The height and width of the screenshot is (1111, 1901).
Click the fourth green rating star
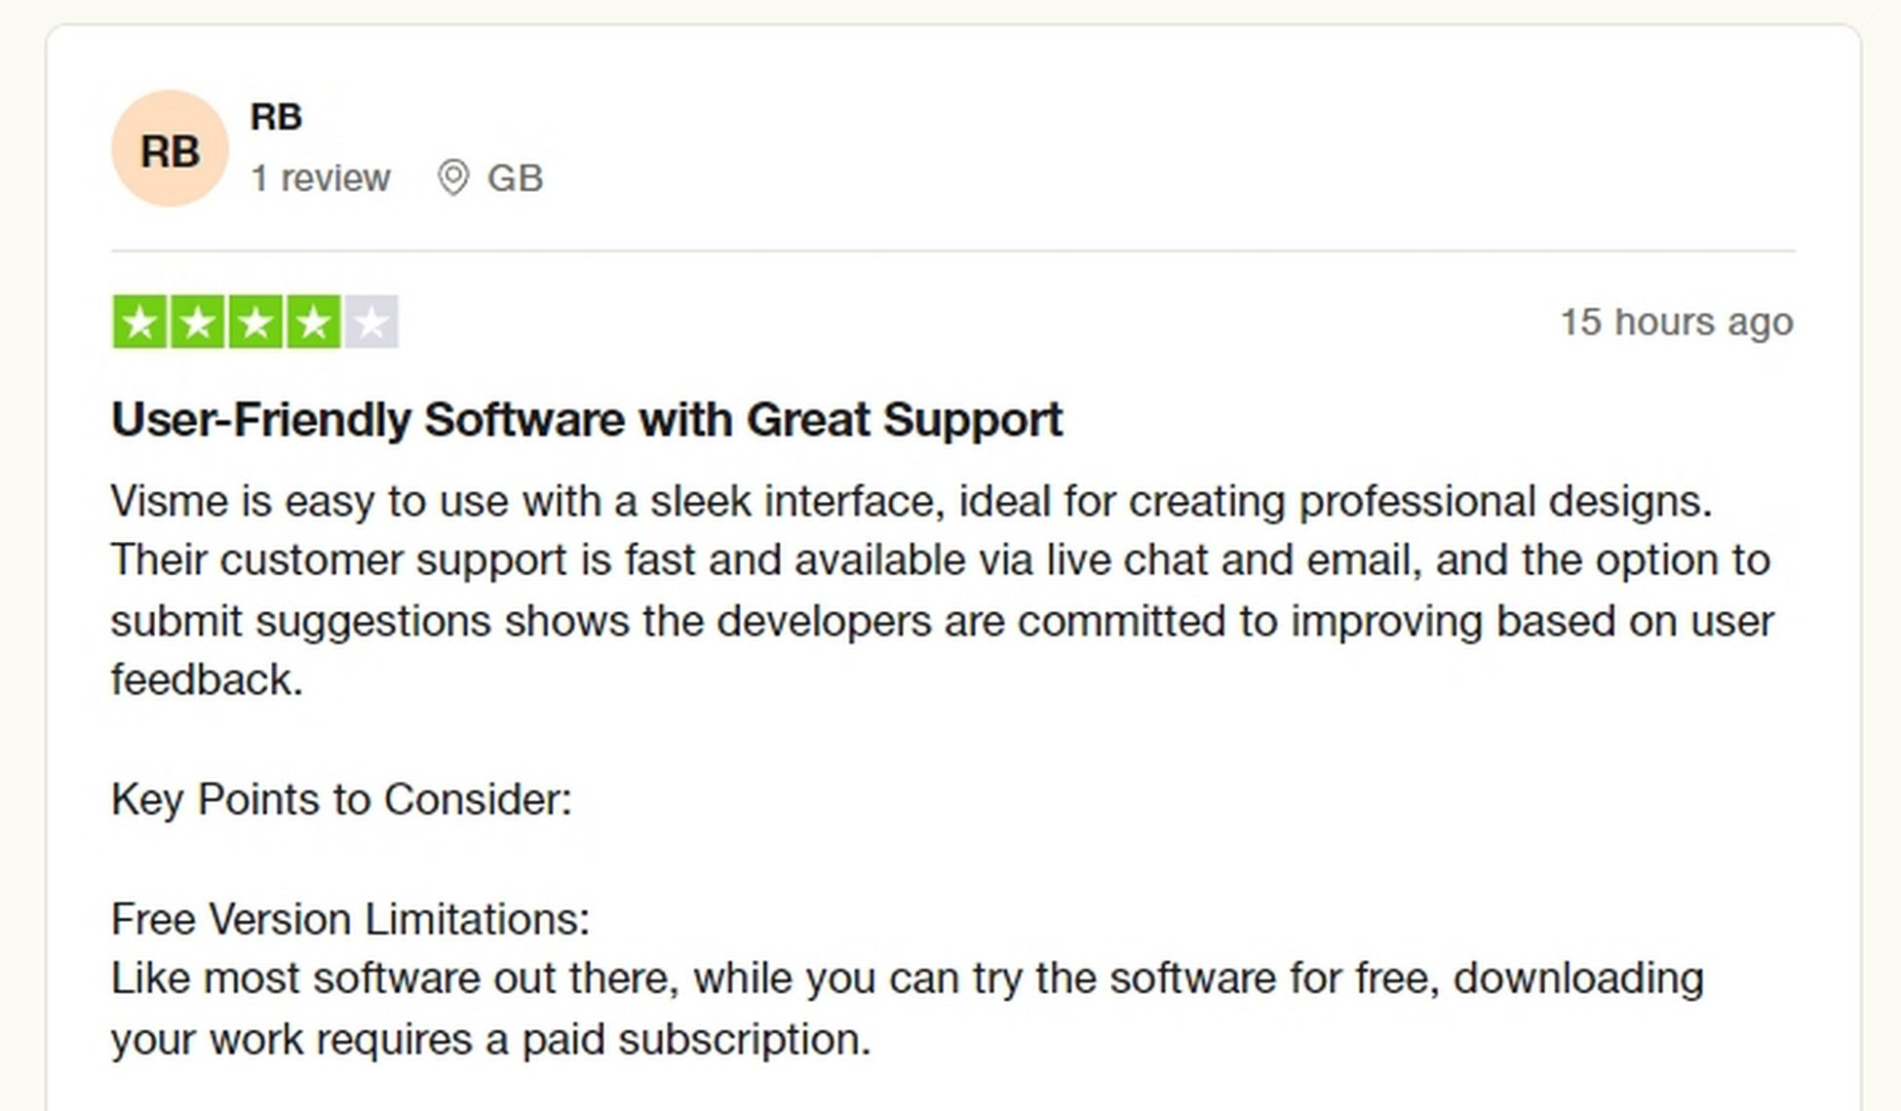click(313, 322)
